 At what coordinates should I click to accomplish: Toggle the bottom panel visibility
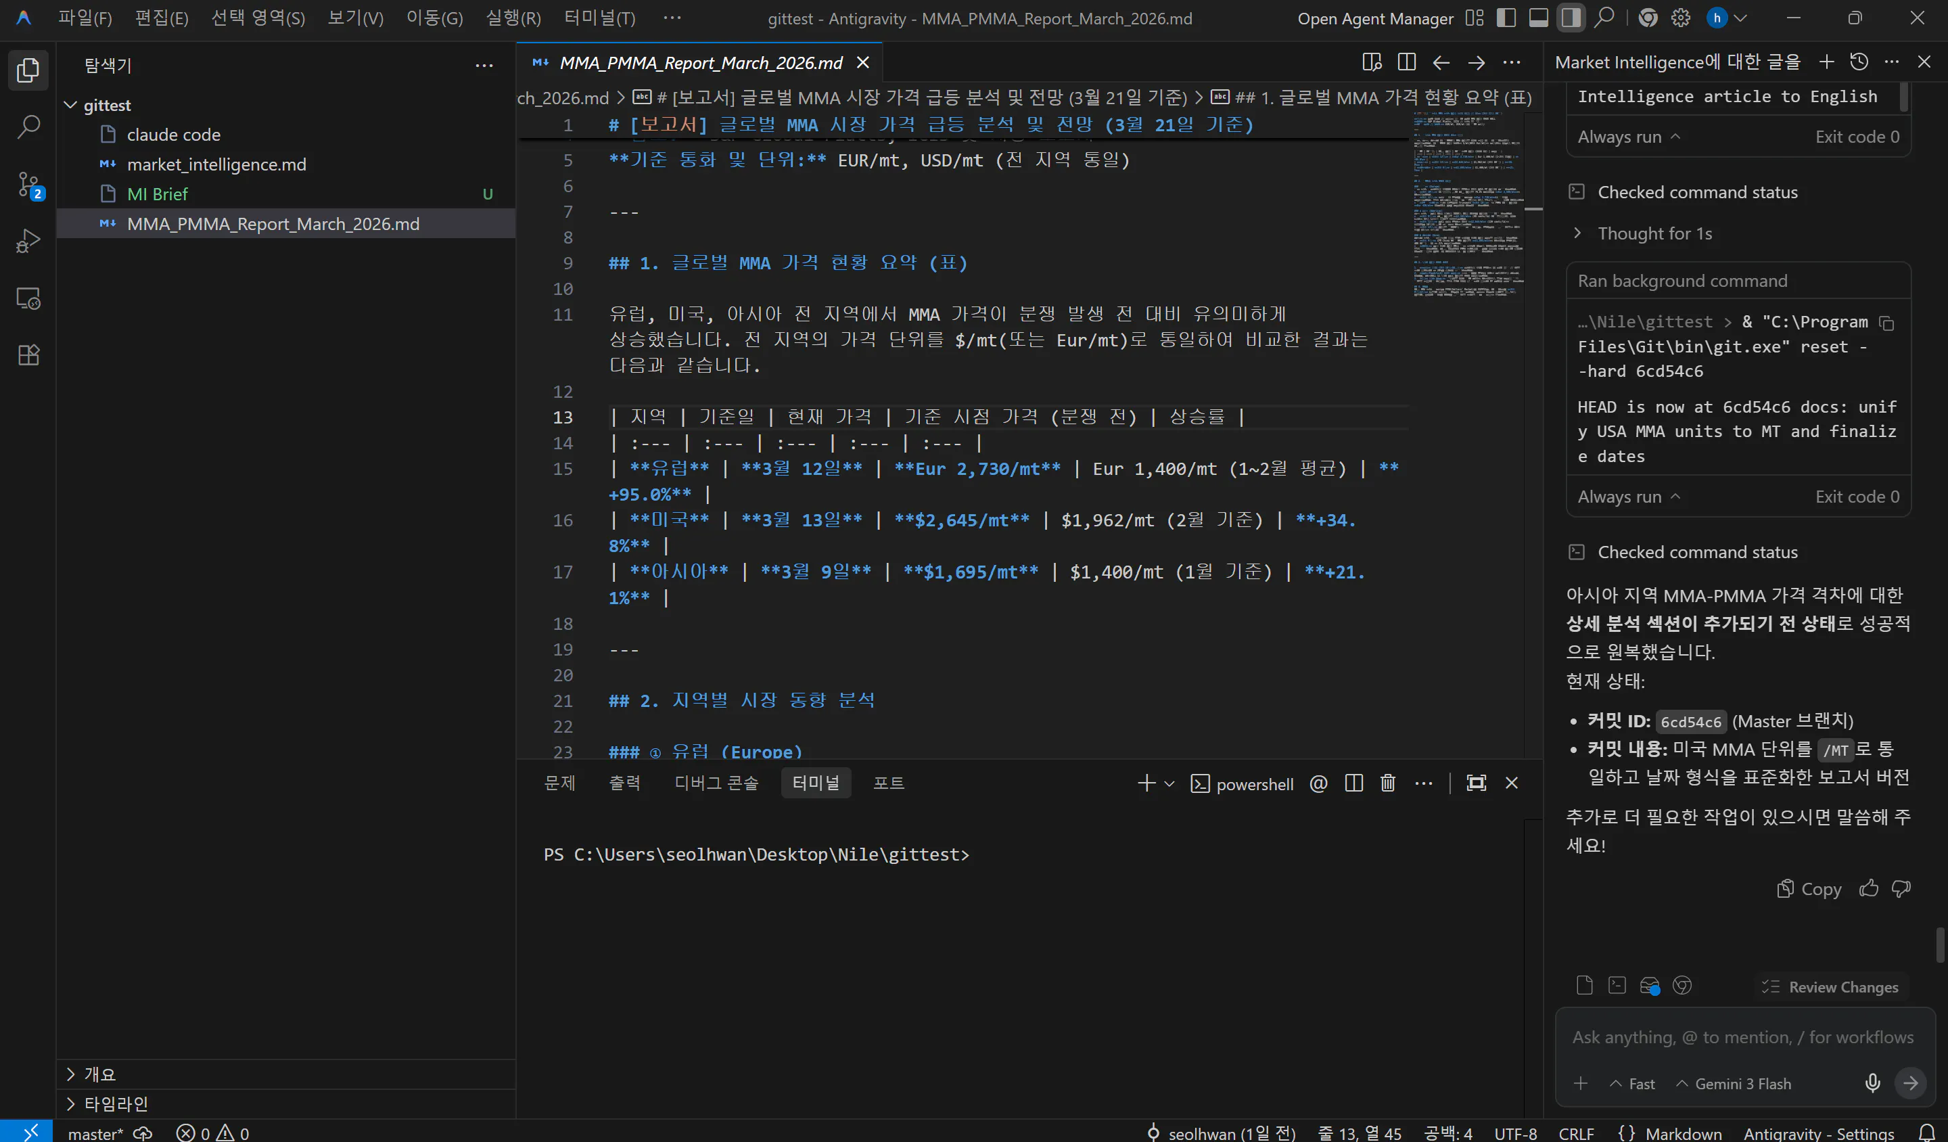pyautogui.click(x=1538, y=18)
